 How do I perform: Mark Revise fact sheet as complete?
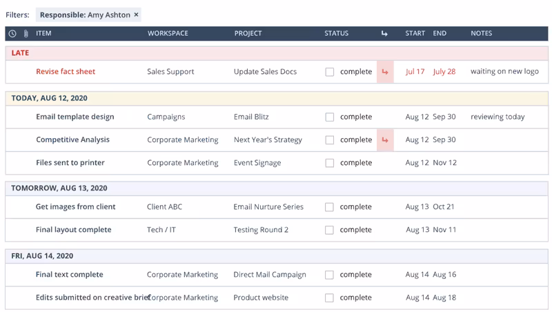point(330,72)
